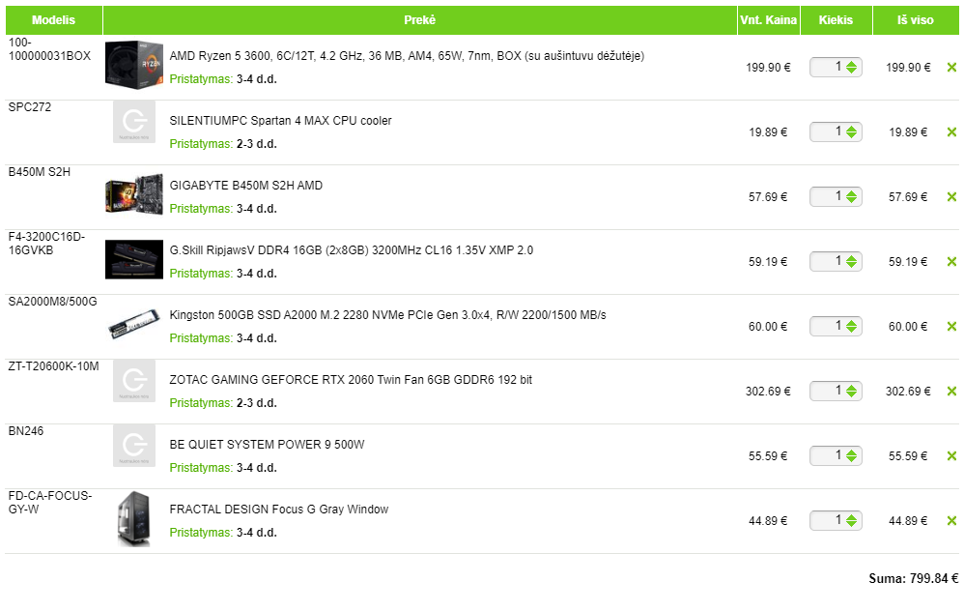
Task: Click row total 44.89 € in Iš viso column
Action: point(908,521)
